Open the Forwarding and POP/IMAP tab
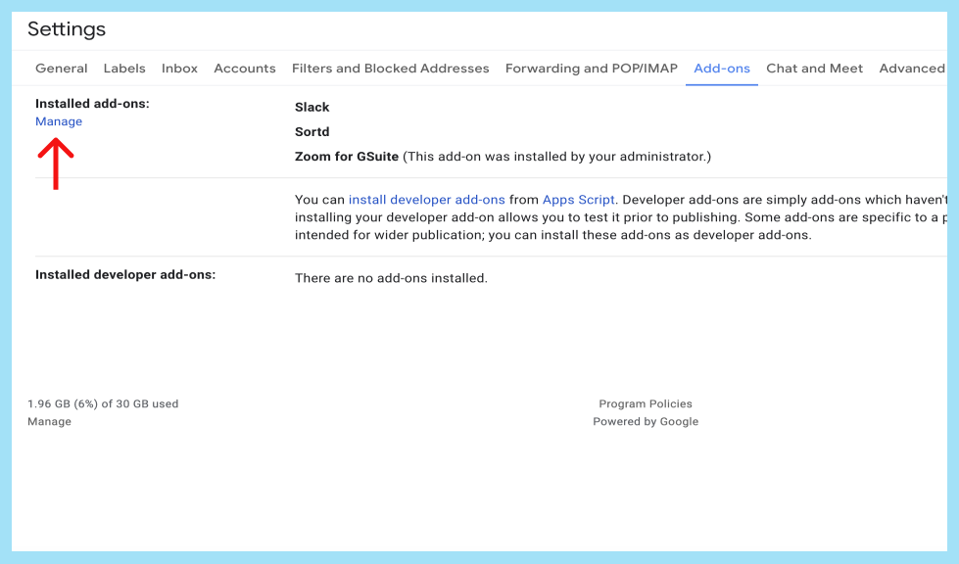 [x=591, y=69]
